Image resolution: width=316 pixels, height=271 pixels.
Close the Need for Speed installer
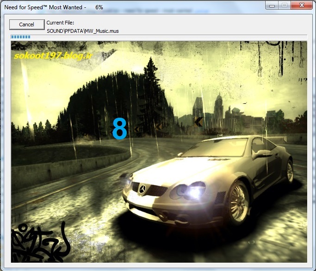(x=301, y=6)
